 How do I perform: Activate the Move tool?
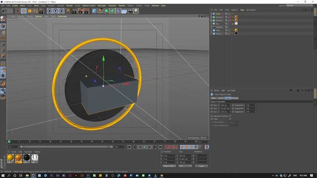[x=24, y=11]
